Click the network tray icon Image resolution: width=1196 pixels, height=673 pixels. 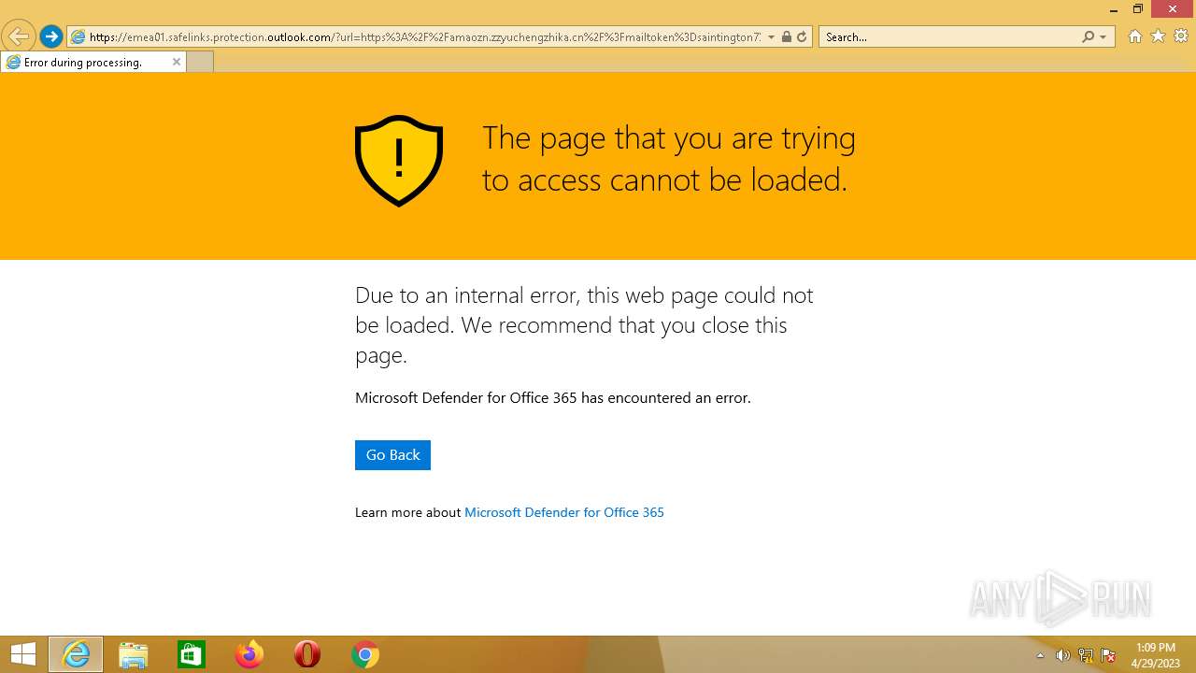click(x=1086, y=655)
